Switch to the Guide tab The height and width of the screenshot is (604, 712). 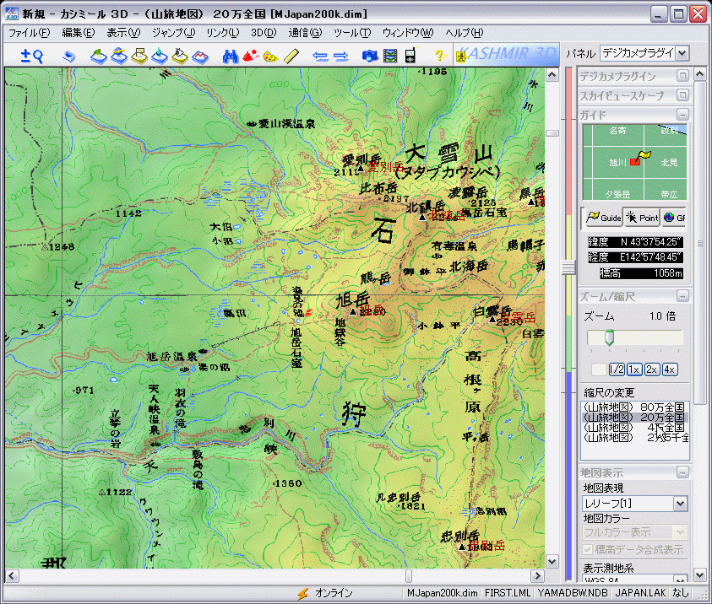(603, 218)
